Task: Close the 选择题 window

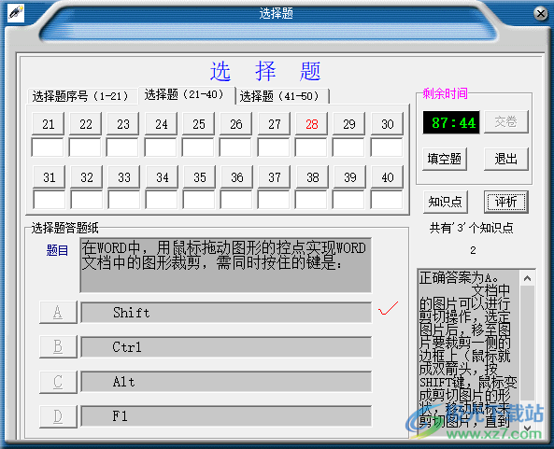Action: tap(541, 13)
